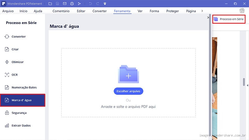This screenshot has width=249, height=140.
Task: Click the vertical scrollbar thumb on right
Action: (x=244, y=82)
